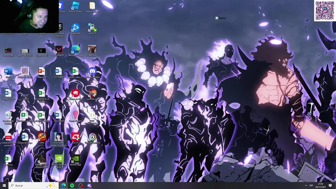Change the ESP input language
Screen dimensions: 336x189
pyautogui.click(x=311, y=186)
